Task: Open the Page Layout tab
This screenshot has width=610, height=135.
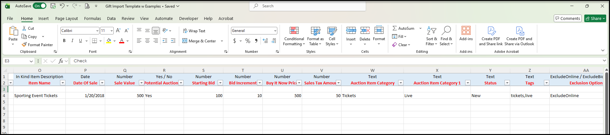Action: (66, 19)
